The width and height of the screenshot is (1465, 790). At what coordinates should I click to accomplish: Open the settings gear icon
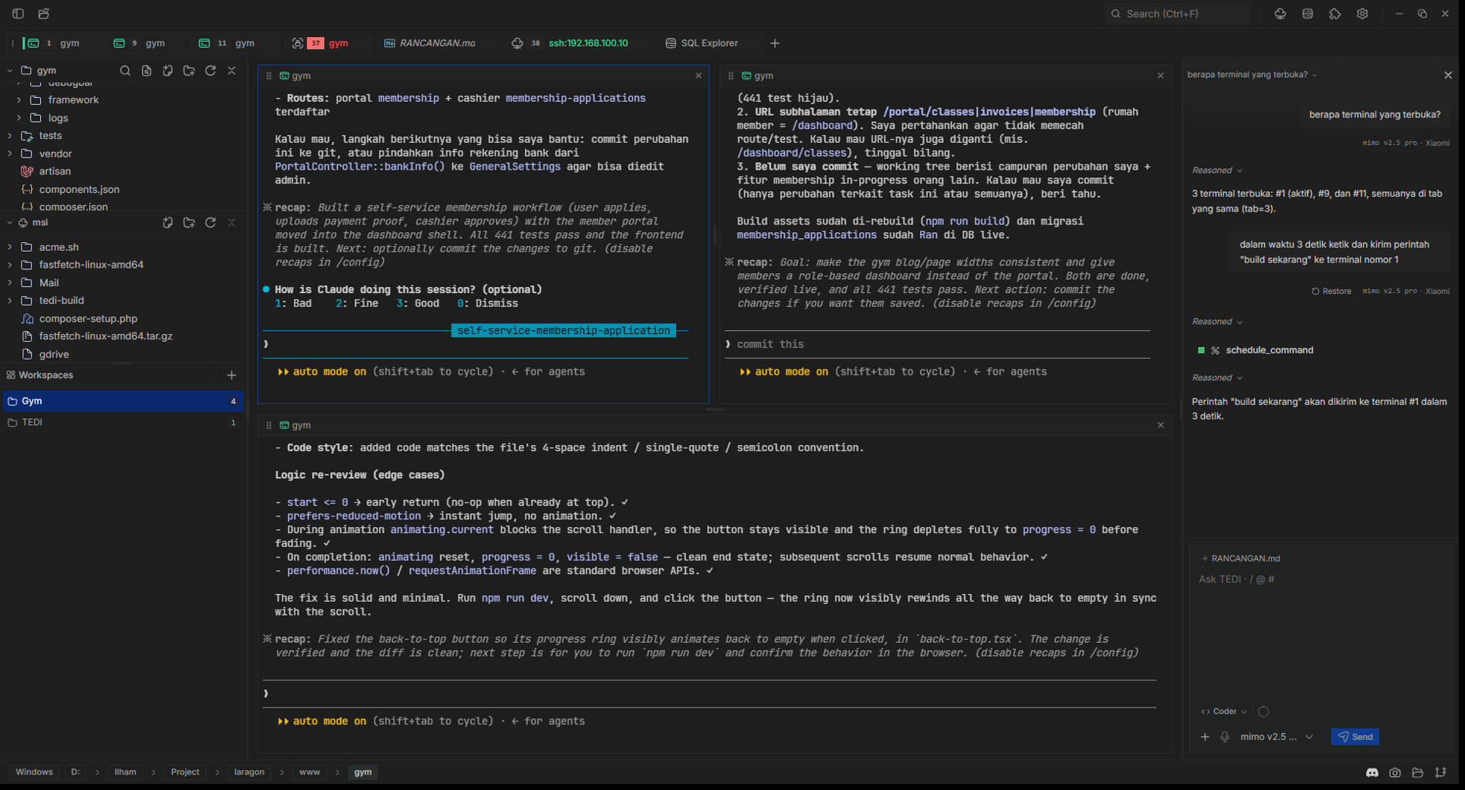1362,14
